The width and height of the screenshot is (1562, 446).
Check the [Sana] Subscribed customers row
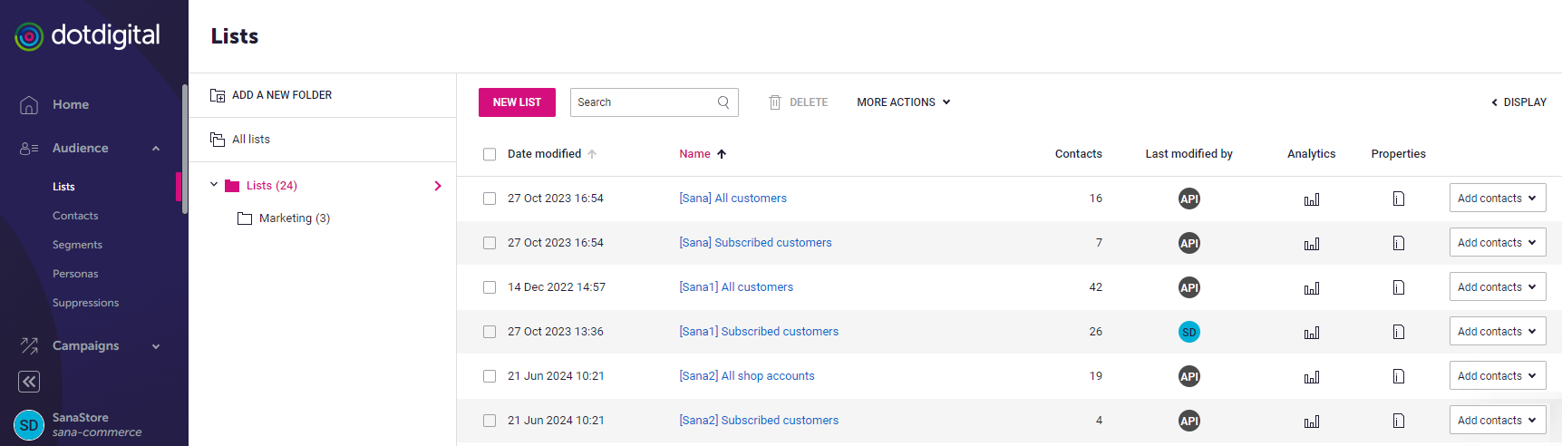click(x=490, y=243)
